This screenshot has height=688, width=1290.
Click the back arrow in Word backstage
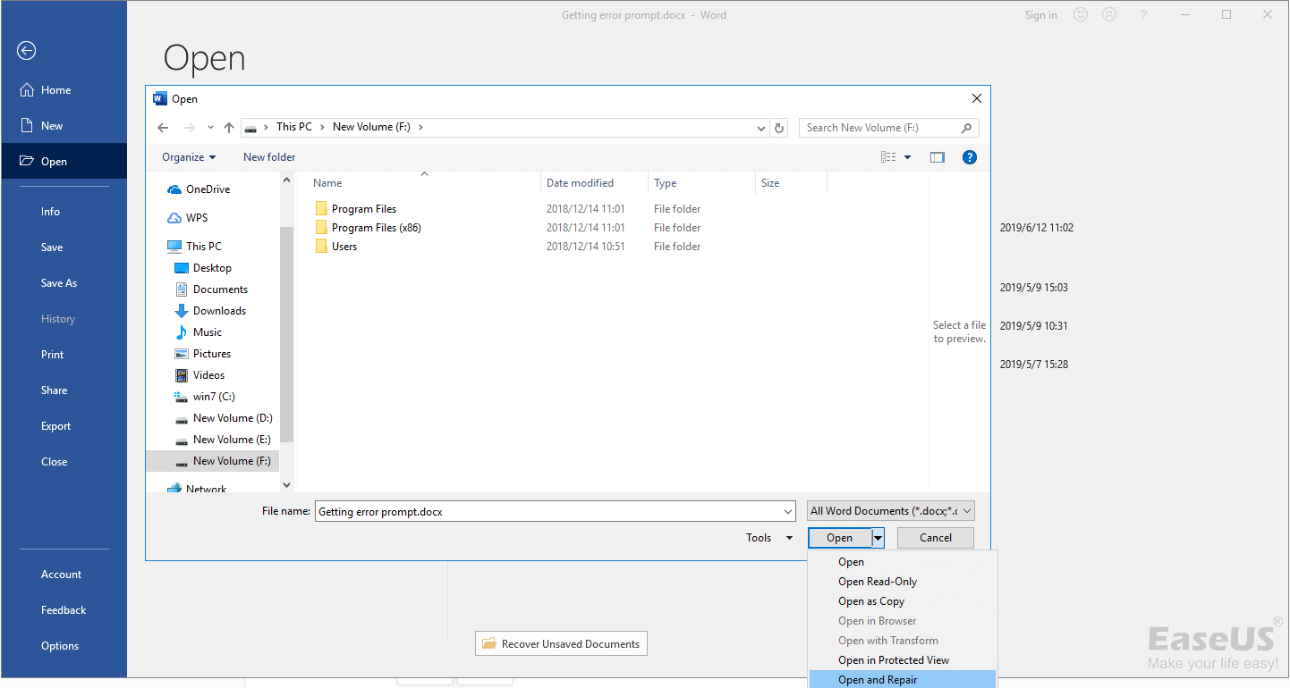[x=26, y=51]
